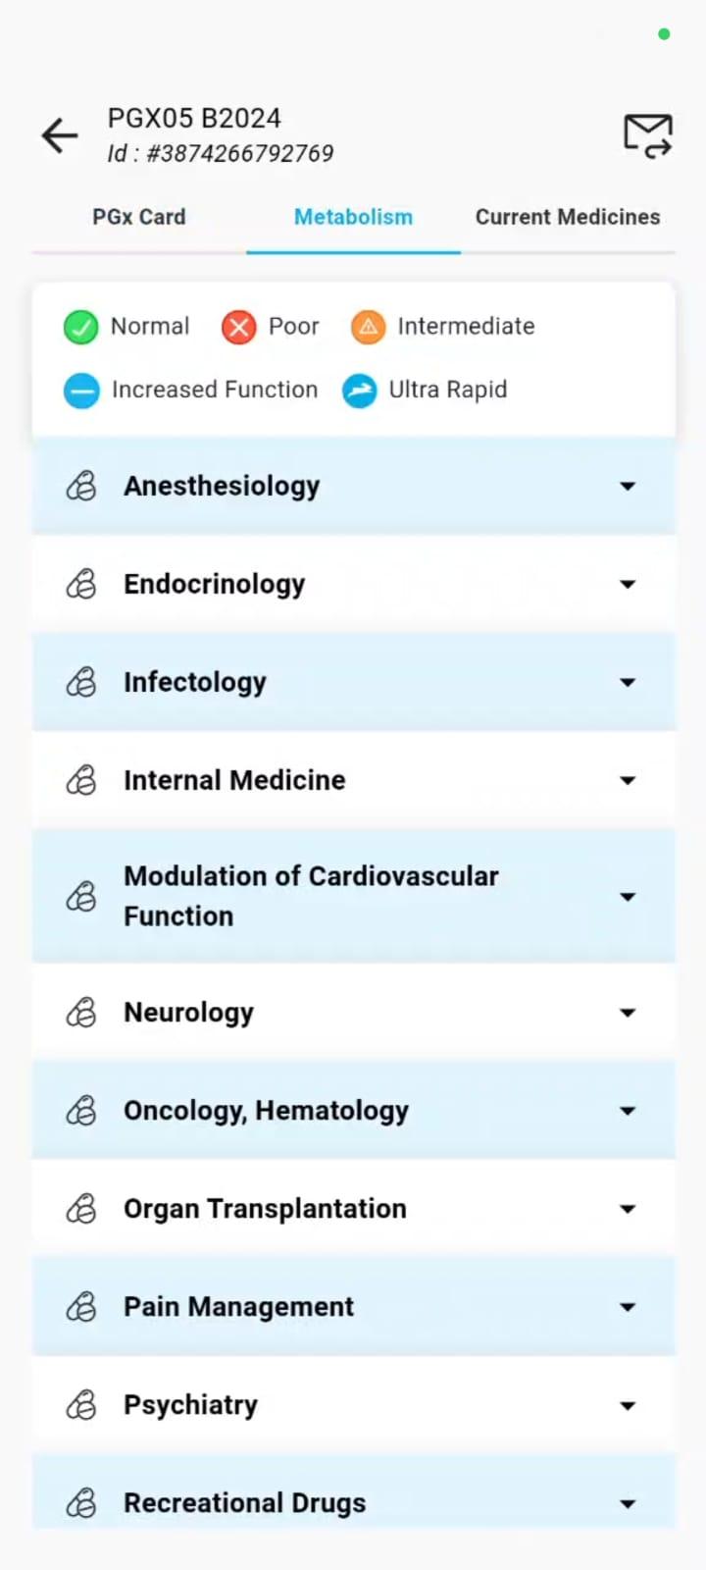The width and height of the screenshot is (706, 1570).
Task: Open the Internal Medicine category
Action: click(353, 780)
